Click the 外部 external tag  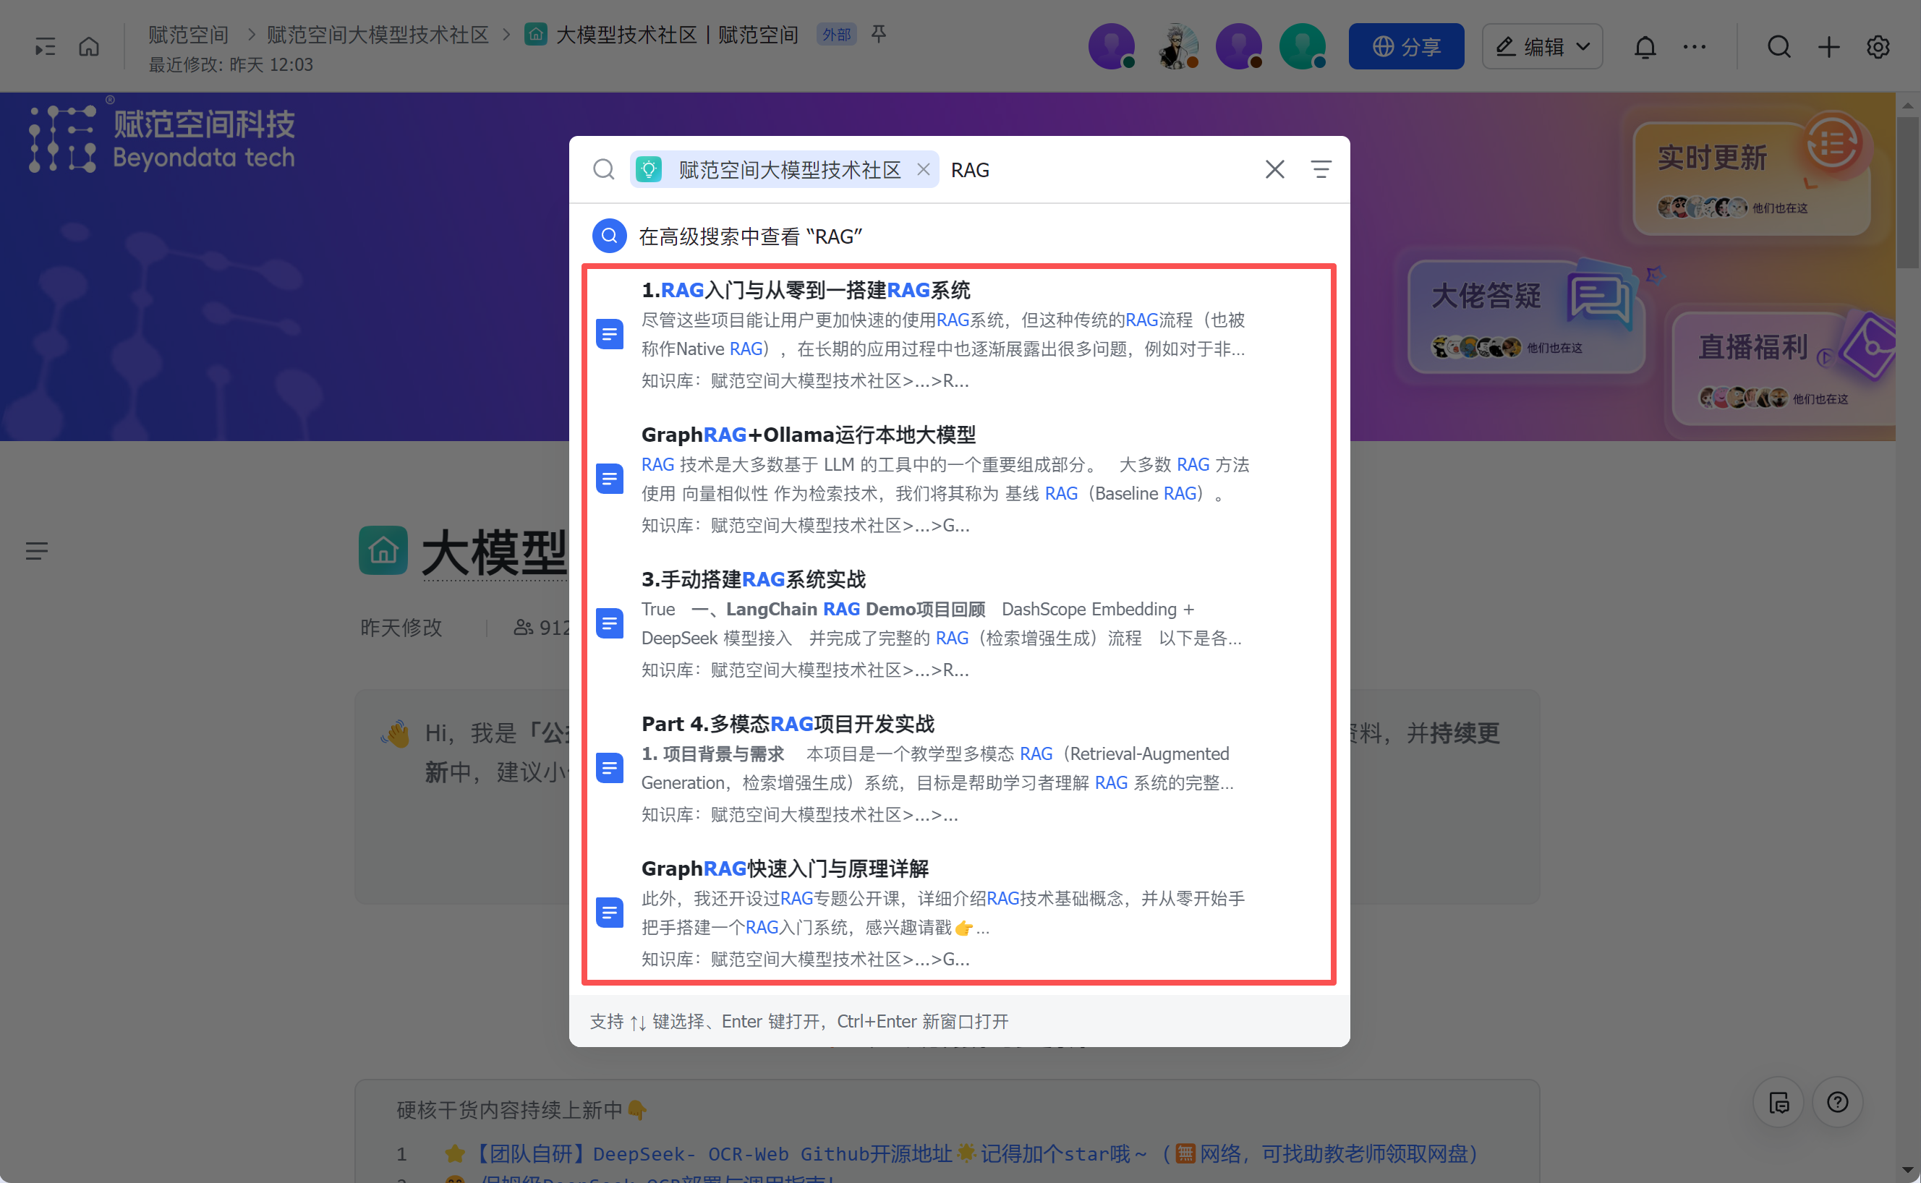click(837, 35)
